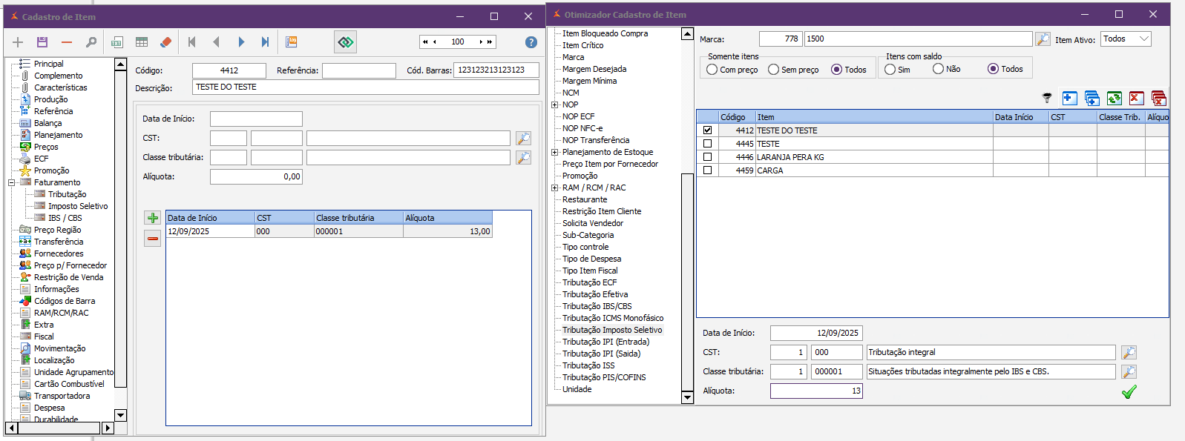Confirm with the green checkmark icon
The height and width of the screenshot is (441, 1185).
(1129, 392)
